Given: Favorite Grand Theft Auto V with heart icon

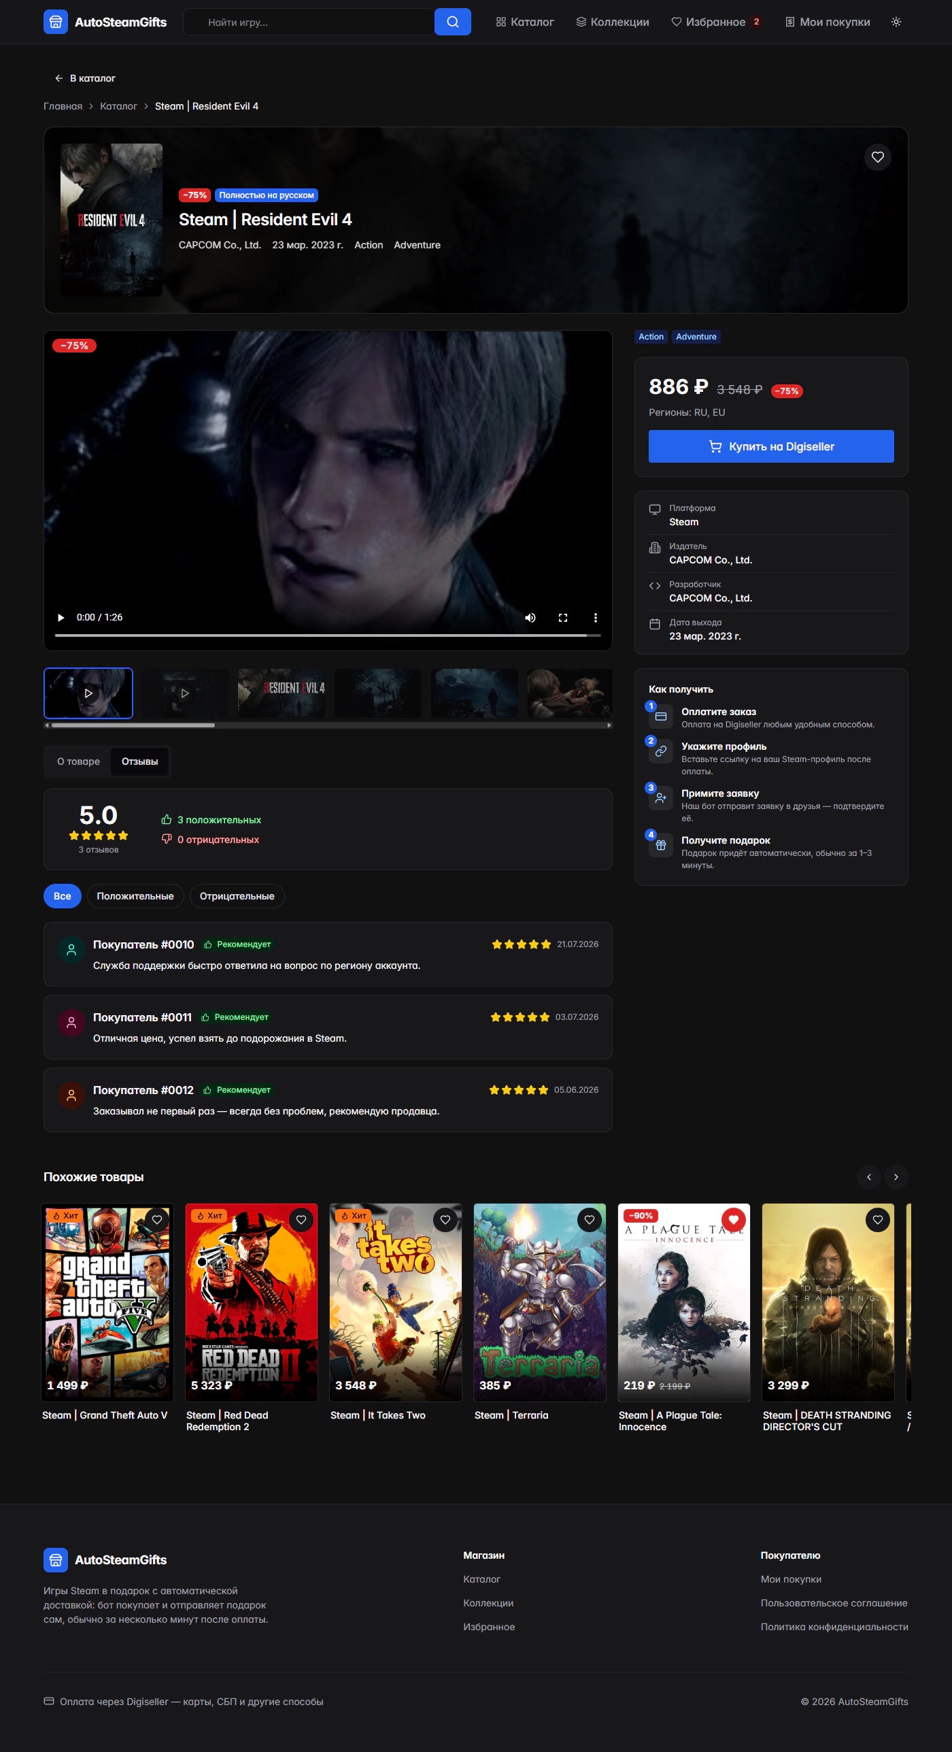Looking at the screenshot, I should tap(157, 1220).
